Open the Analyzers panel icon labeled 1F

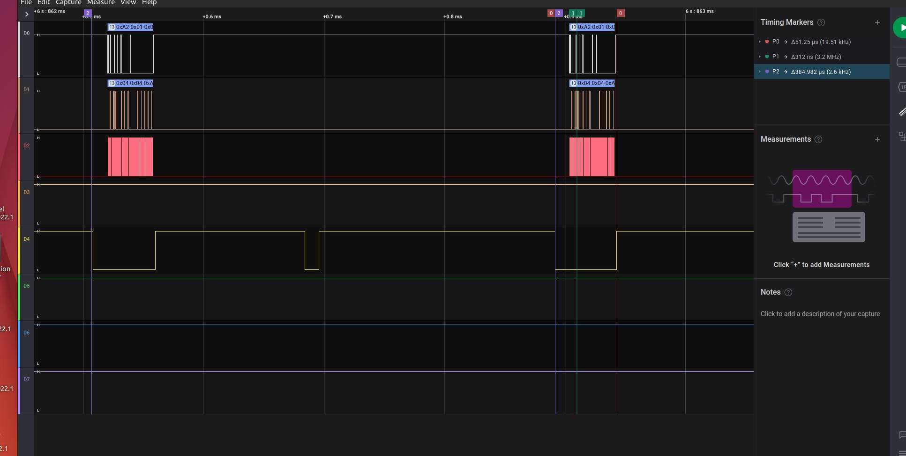point(902,87)
